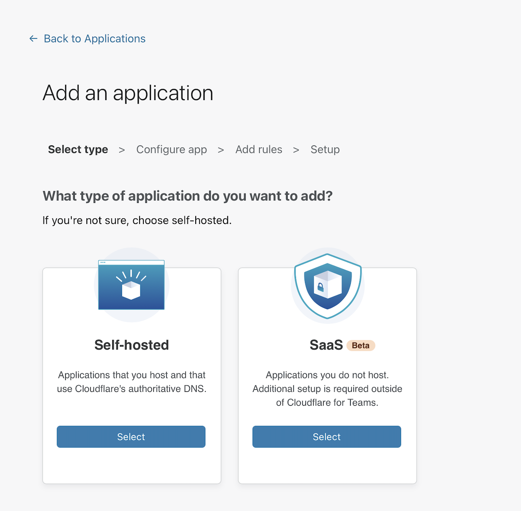Click the chevron after Select type
The height and width of the screenshot is (511, 521).
(122, 150)
